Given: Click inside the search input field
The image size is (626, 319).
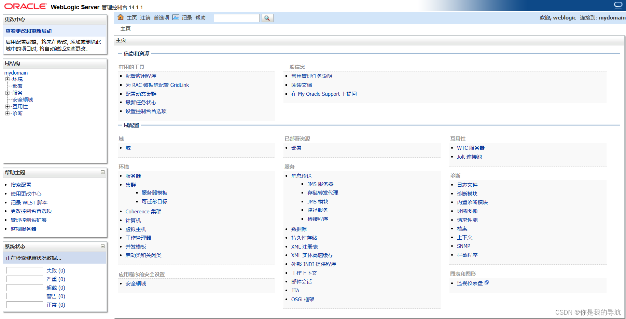Looking at the screenshot, I should [236, 18].
